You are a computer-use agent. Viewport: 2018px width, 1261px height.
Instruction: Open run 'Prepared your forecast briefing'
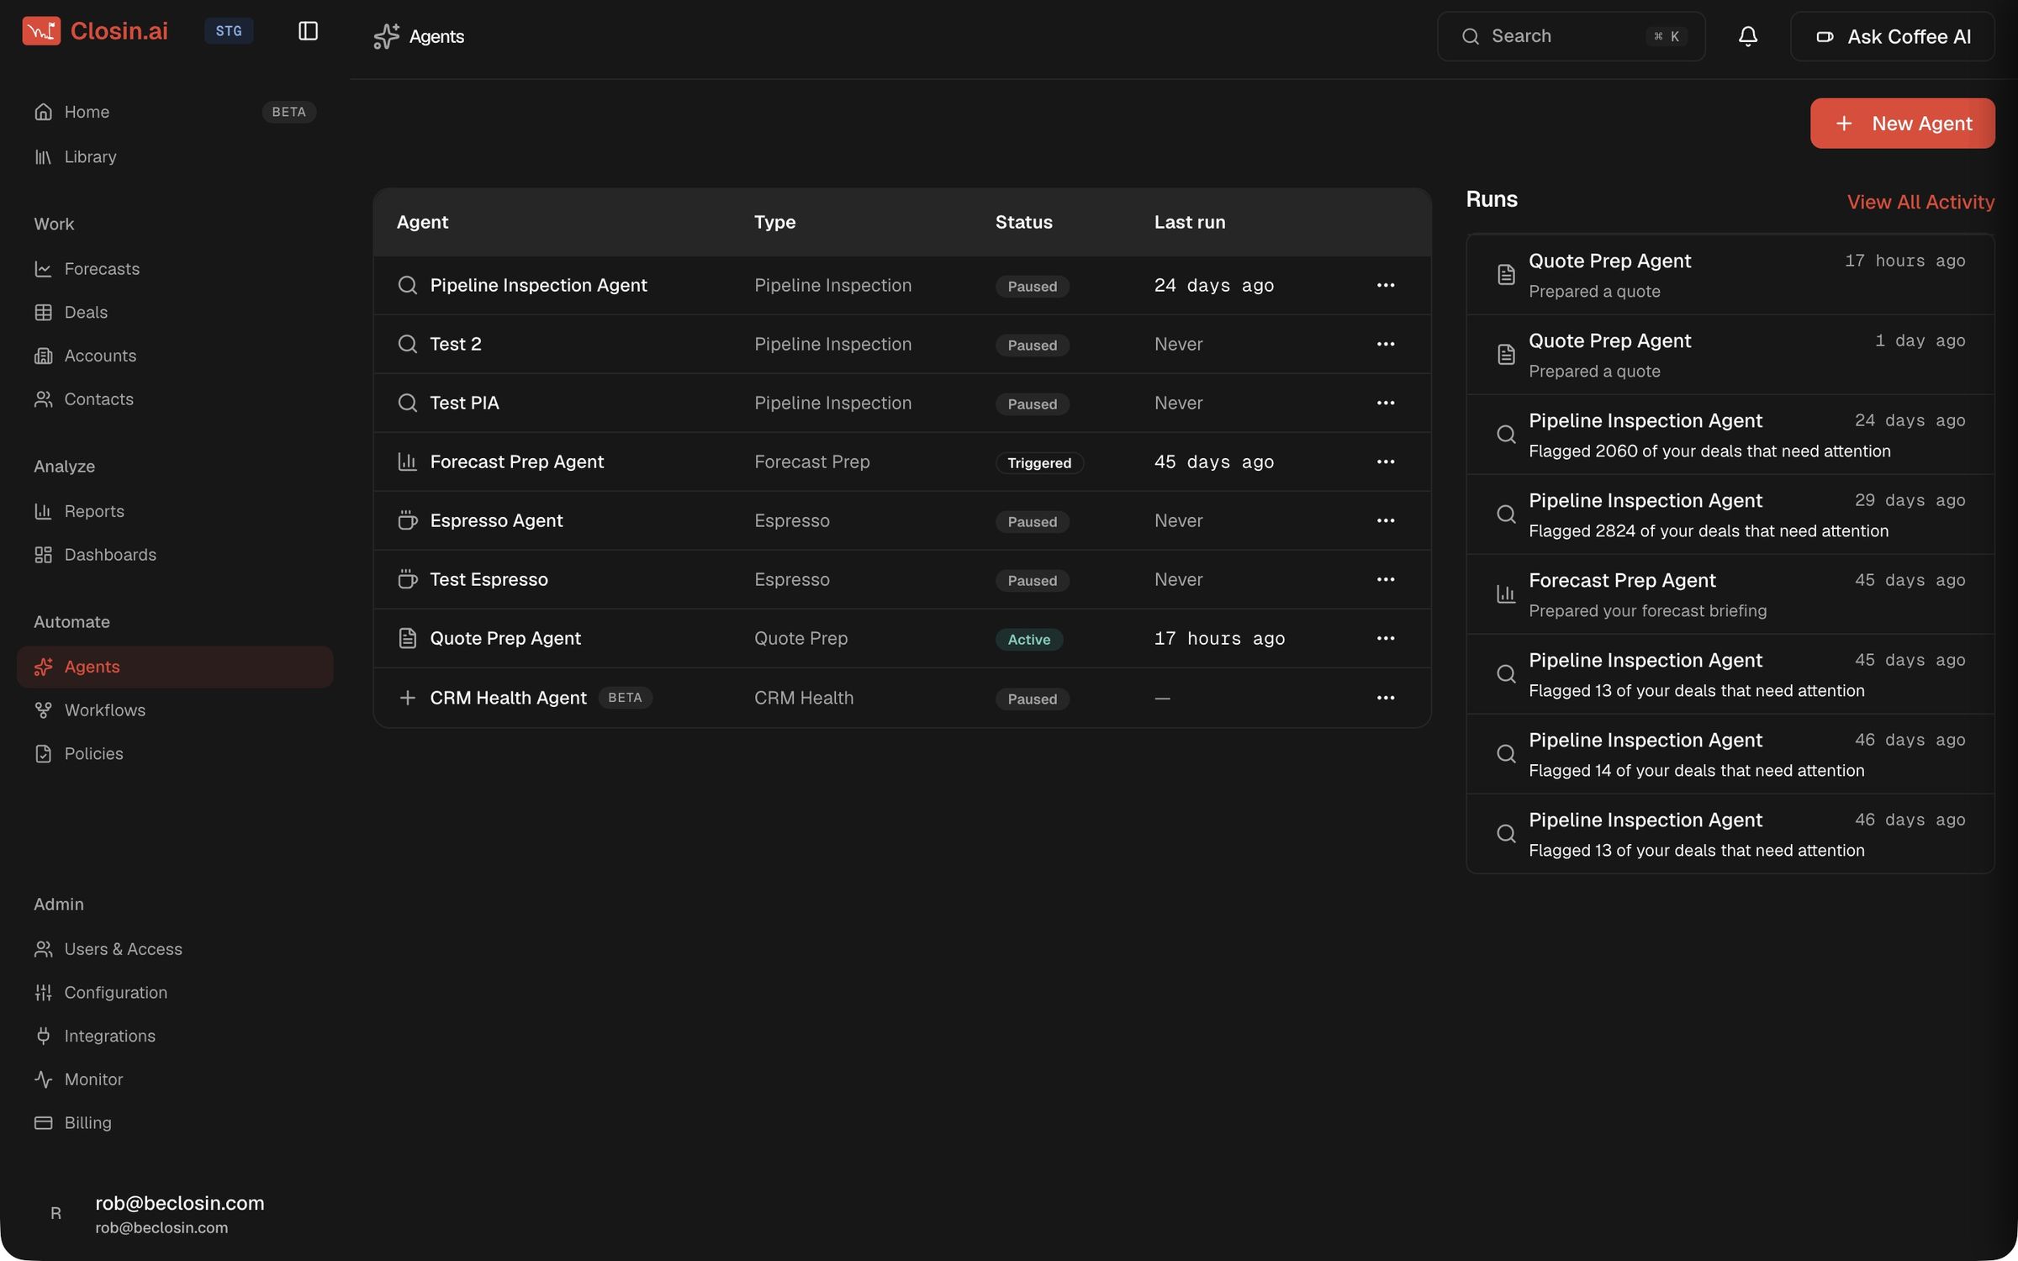click(x=1730, y=594)
